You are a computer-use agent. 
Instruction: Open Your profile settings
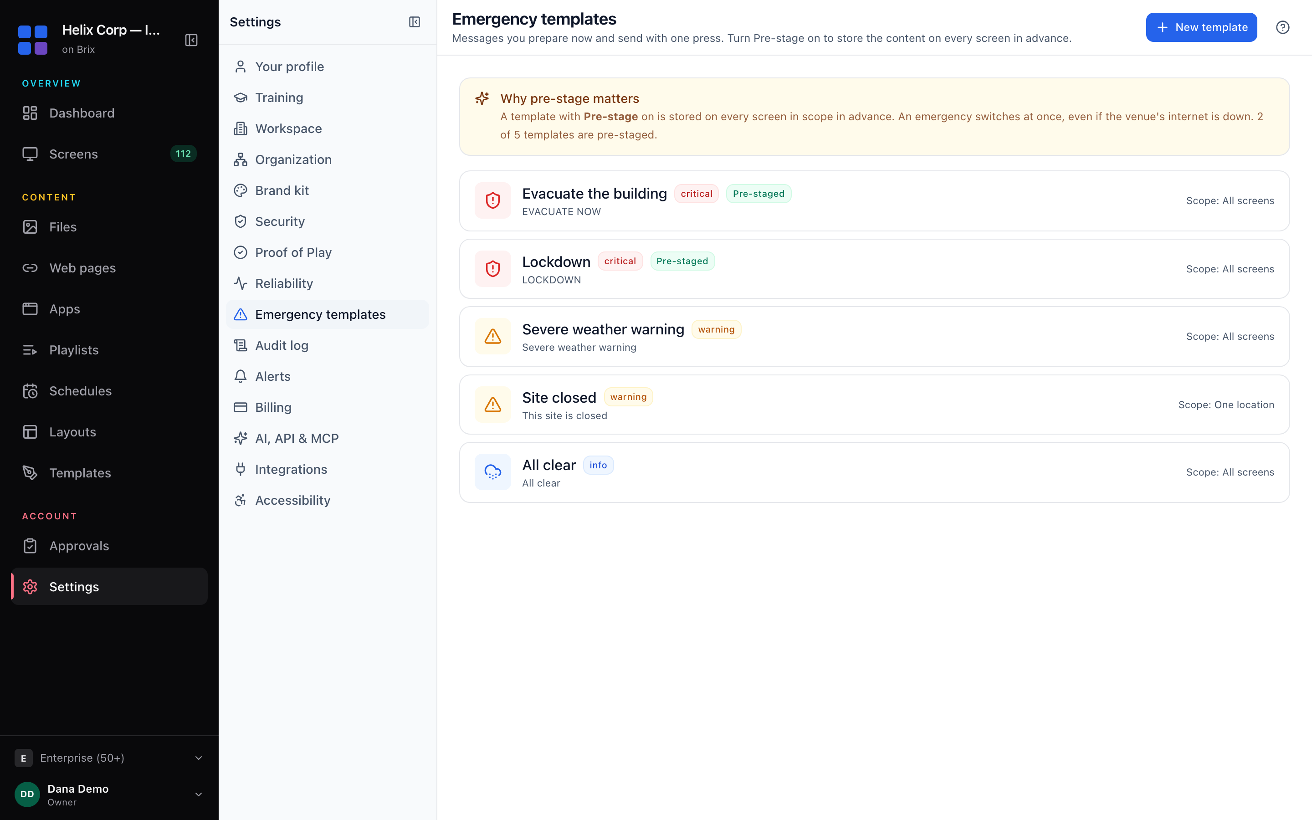327,67
